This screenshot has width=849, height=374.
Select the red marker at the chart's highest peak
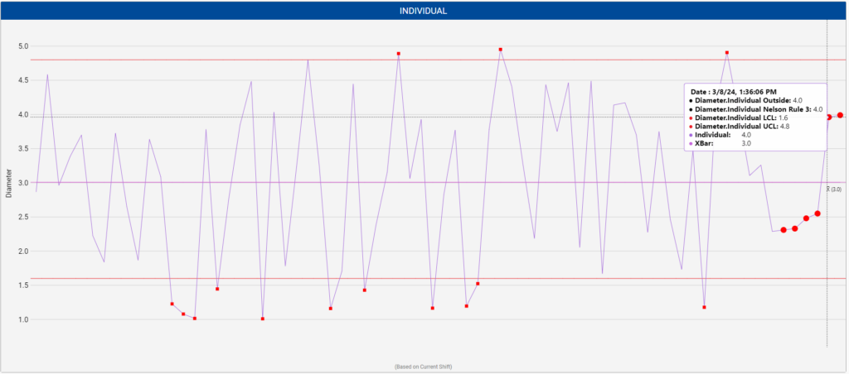500,49
